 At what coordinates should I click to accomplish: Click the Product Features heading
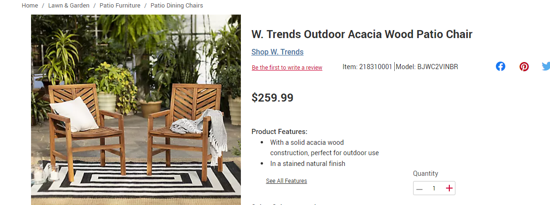tap(279, 132)
